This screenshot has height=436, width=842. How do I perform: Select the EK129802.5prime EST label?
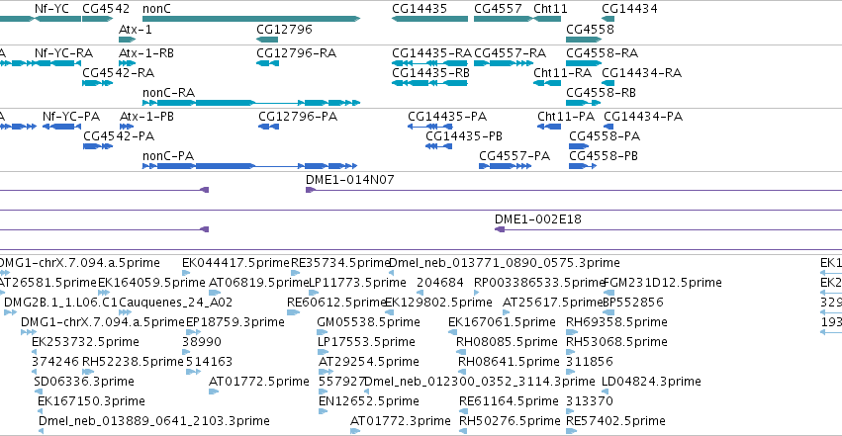click(x=438, y=303)
